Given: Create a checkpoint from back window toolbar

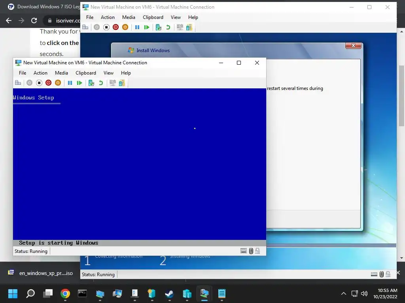Looking at the screenshot, I should tap(158, 27).
